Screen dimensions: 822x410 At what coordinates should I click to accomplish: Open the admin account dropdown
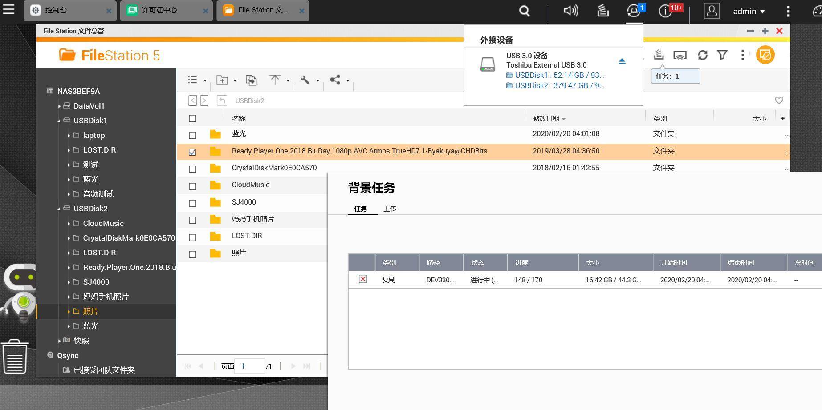(749, 11)
